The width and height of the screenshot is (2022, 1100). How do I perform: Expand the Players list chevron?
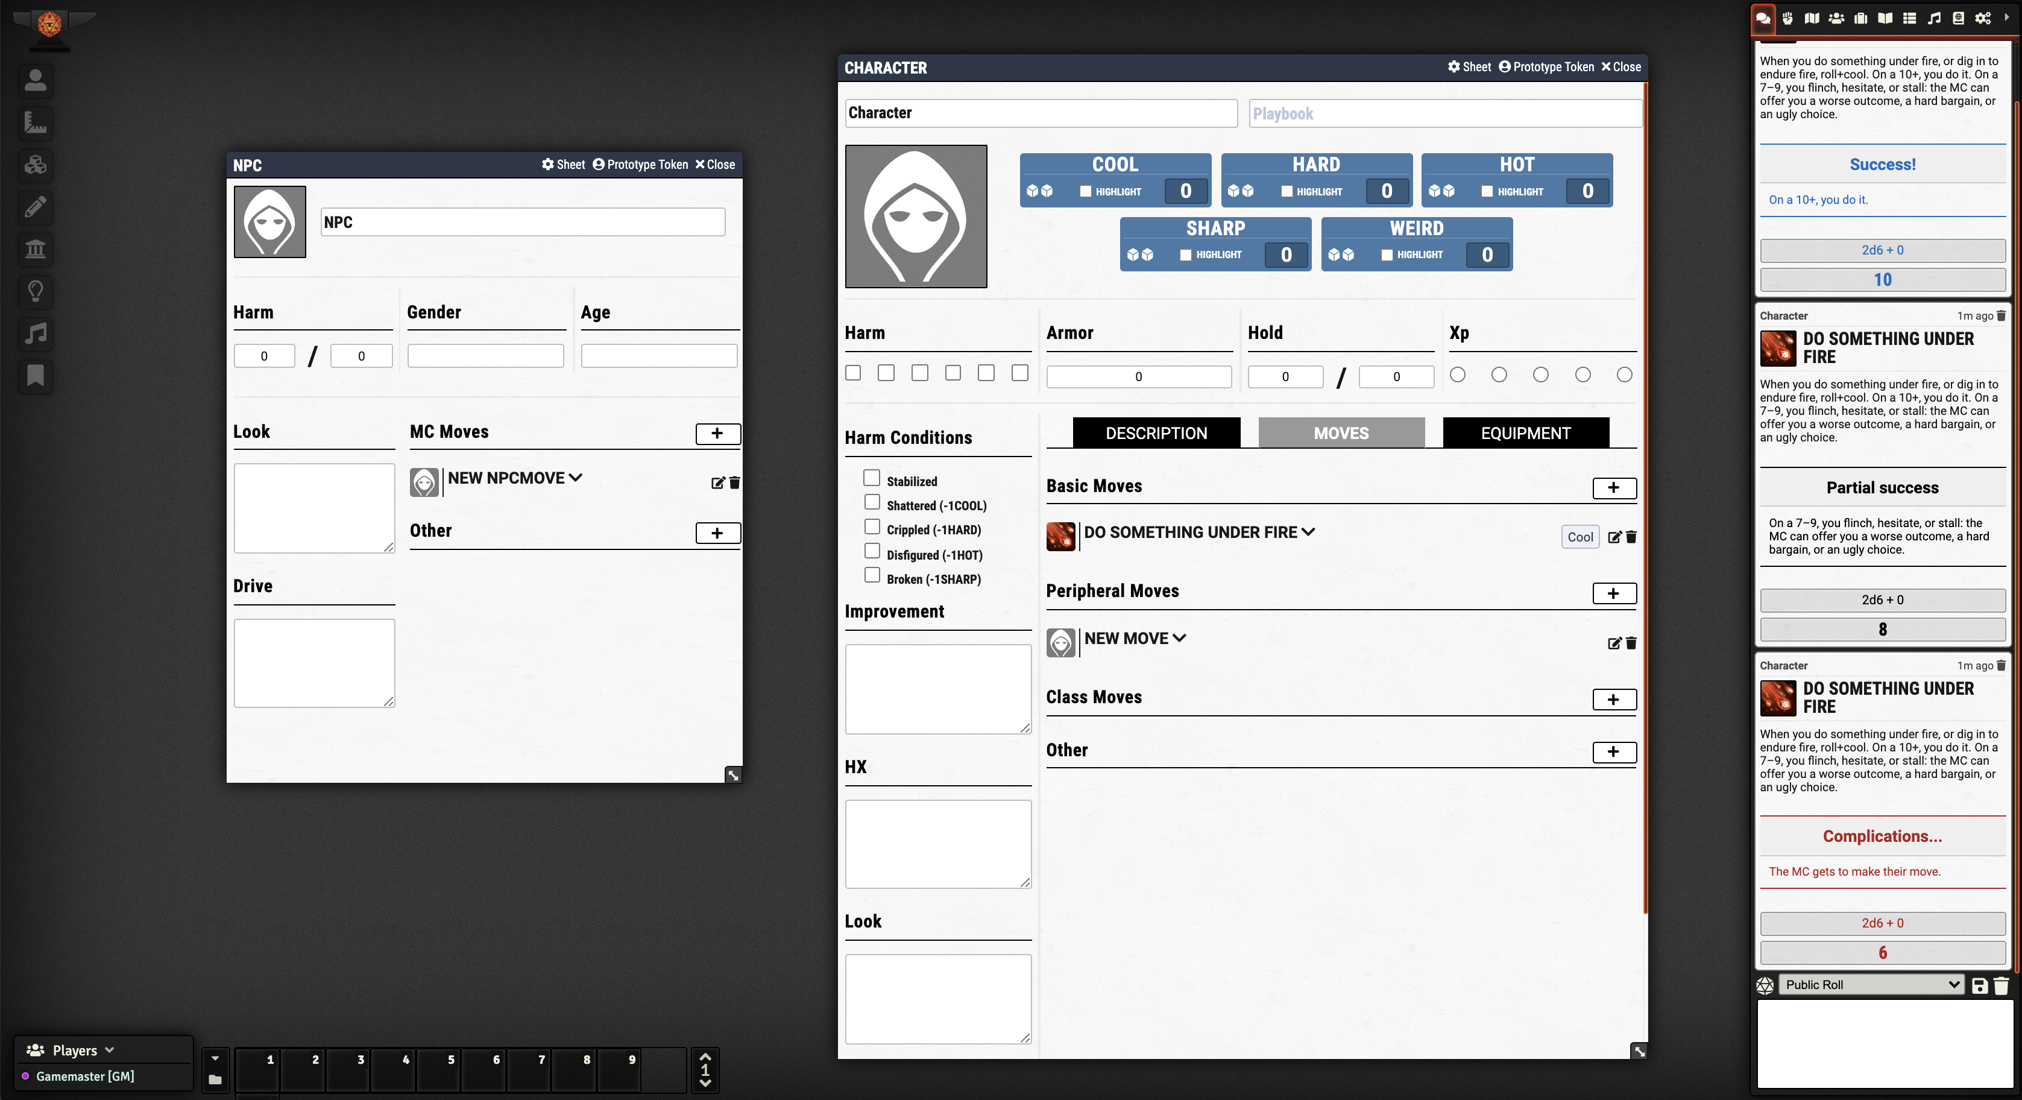[x=109, y=1050]
